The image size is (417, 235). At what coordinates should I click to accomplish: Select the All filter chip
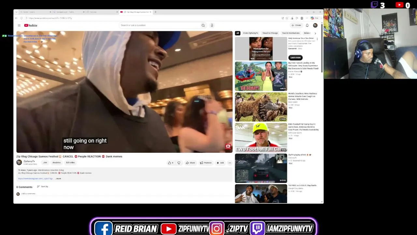[x=237, y=33]
